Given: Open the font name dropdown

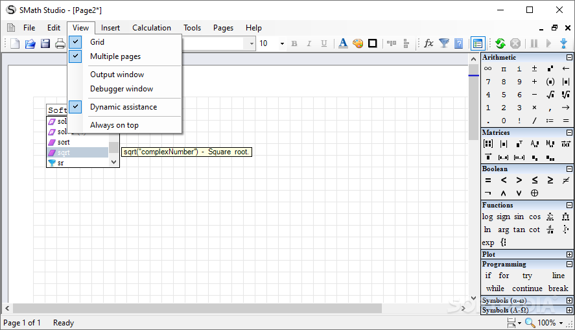Looking at the screenshot, I should click(x=252, y=43).
